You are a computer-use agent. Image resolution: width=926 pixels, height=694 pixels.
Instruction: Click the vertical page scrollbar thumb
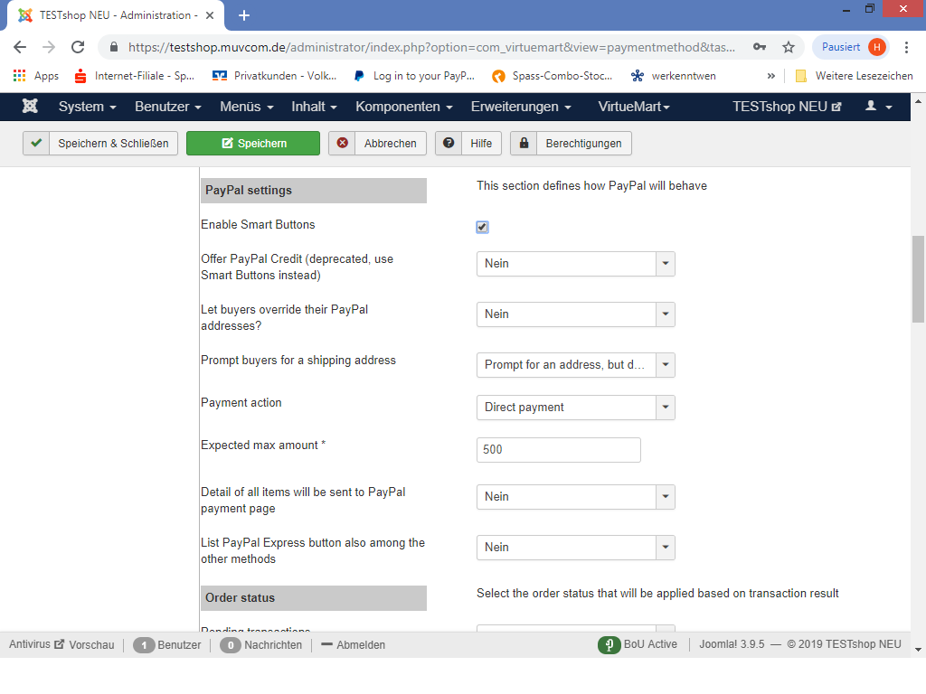click(918, 278)
